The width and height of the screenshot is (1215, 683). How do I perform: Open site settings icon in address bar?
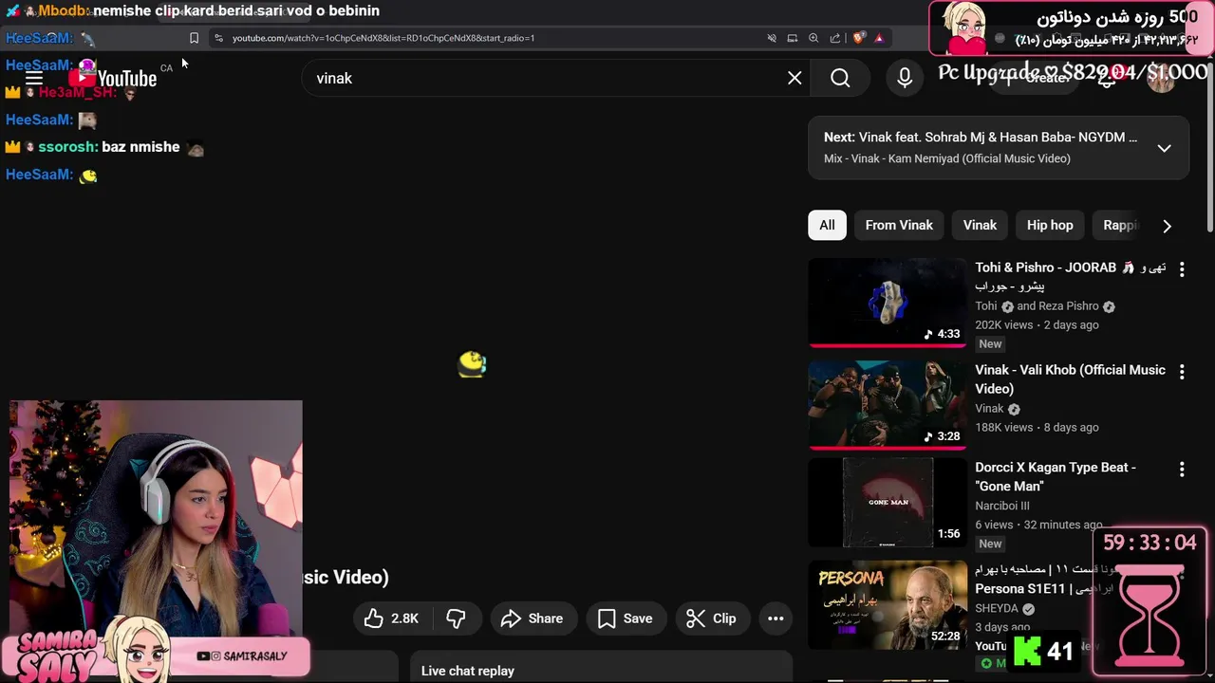coord(219,38)
